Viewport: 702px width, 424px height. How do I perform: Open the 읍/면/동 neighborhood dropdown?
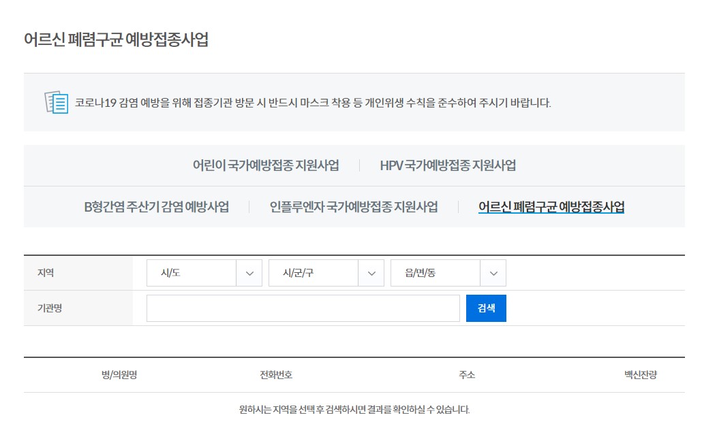point(448,273)
